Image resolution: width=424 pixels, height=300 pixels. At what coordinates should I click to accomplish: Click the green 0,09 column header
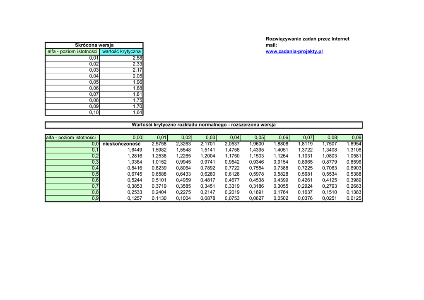[x=350, y=138]
